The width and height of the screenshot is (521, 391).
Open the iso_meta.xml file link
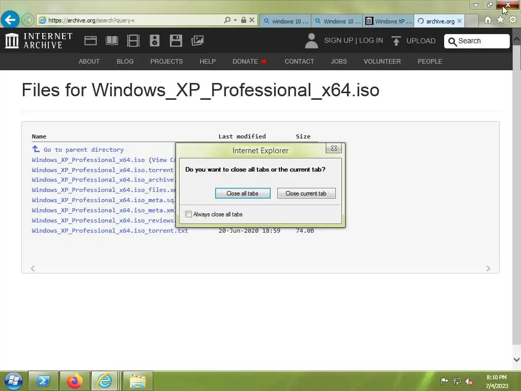pos(104,210)
